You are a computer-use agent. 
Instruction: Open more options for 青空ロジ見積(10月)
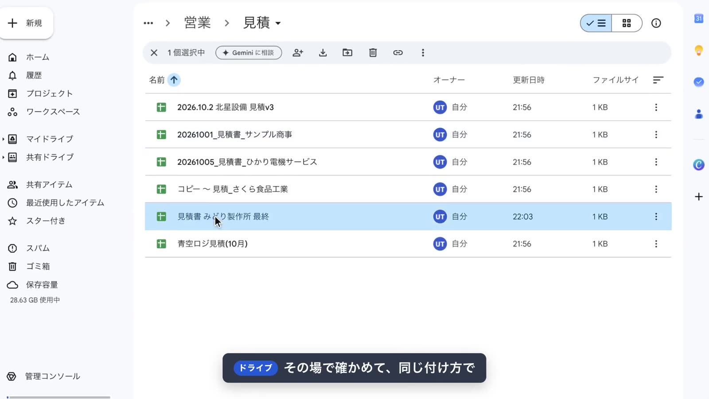coord(656,244)
